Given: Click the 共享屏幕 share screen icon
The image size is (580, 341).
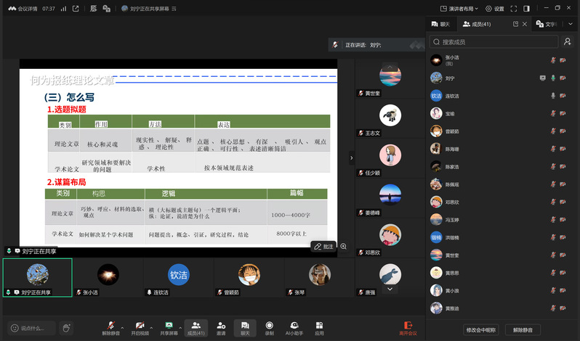Looking at the screenshot, I should point(169,327).
